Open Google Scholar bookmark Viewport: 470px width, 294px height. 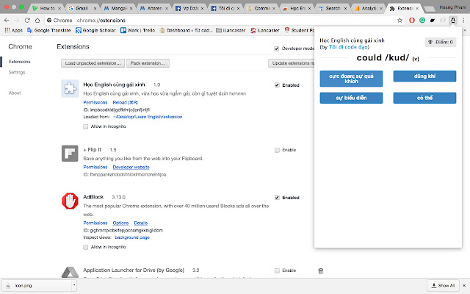(x=95, y=30)
